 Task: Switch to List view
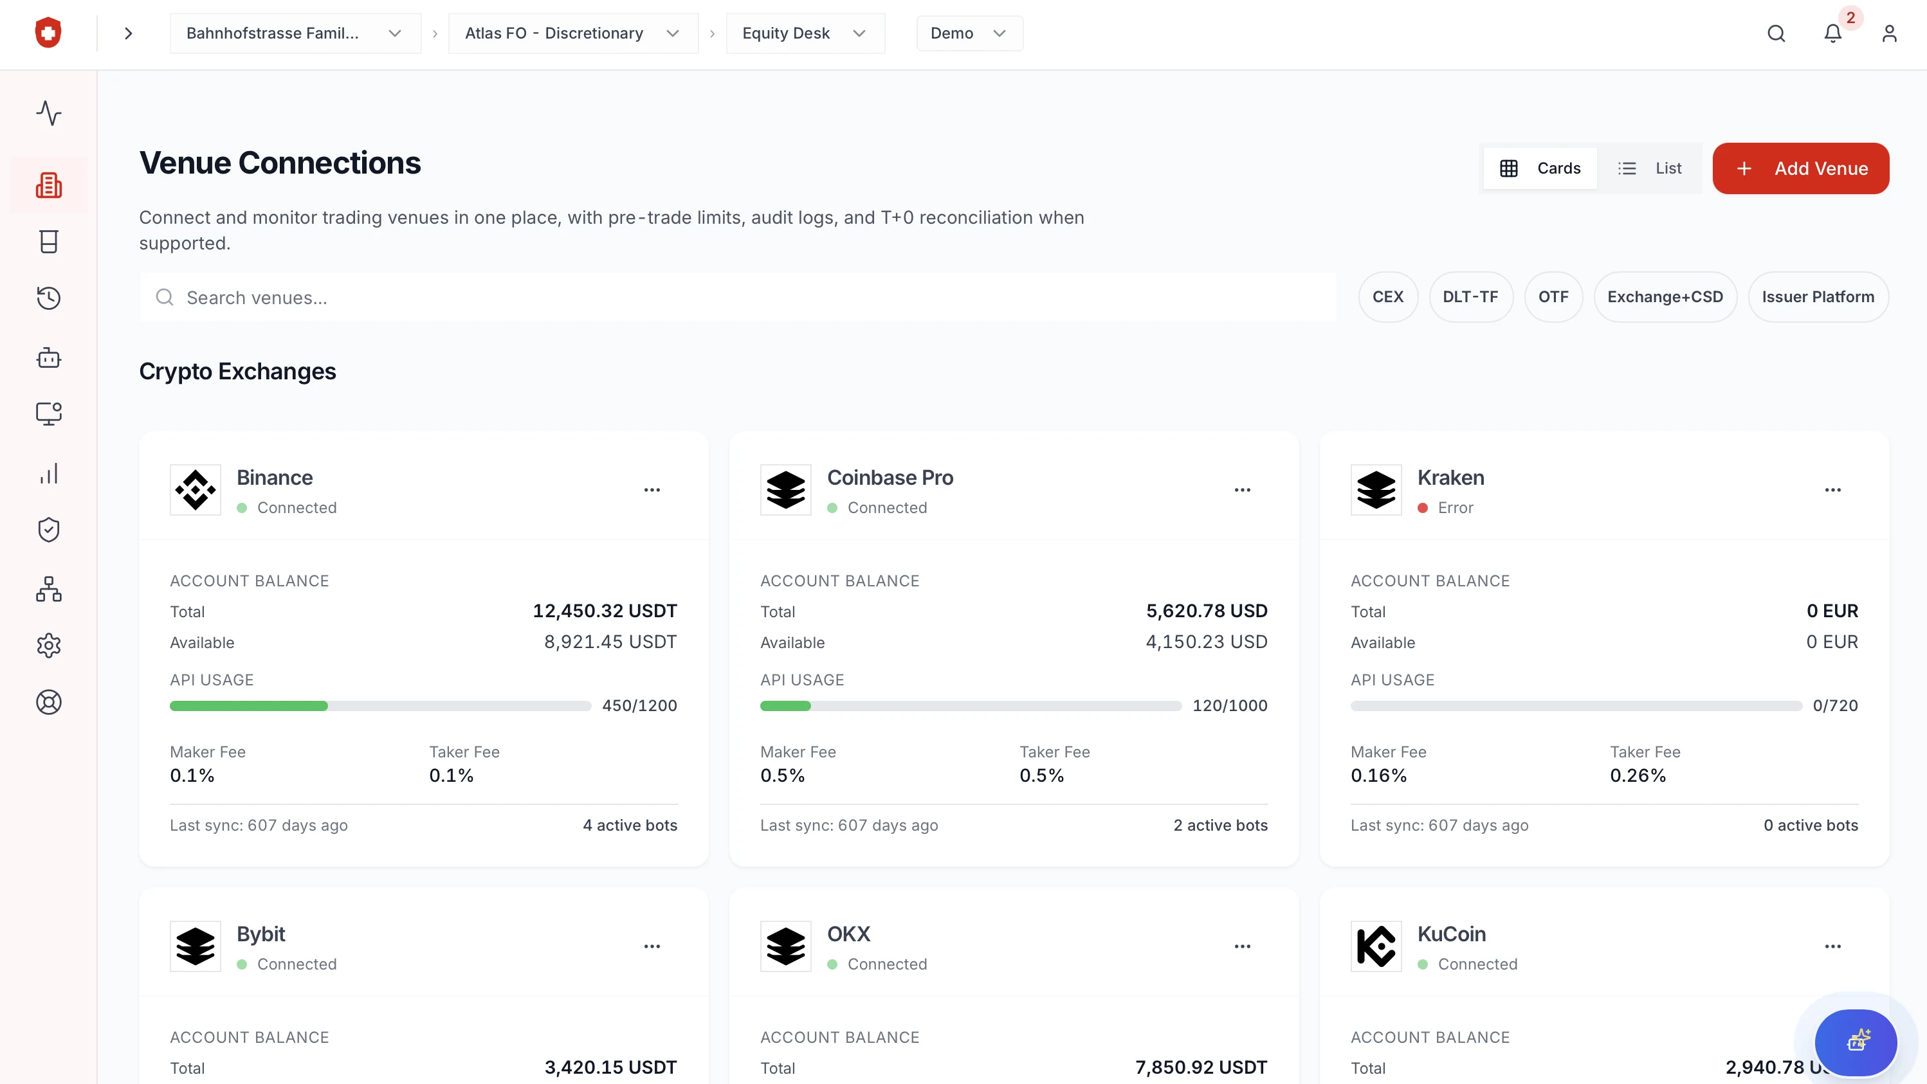click(1650, 168)
